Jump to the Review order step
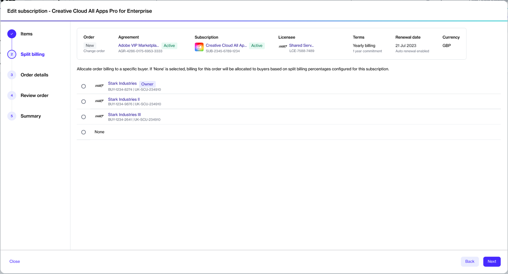508x274 pixels. click(x=34, y=95)
